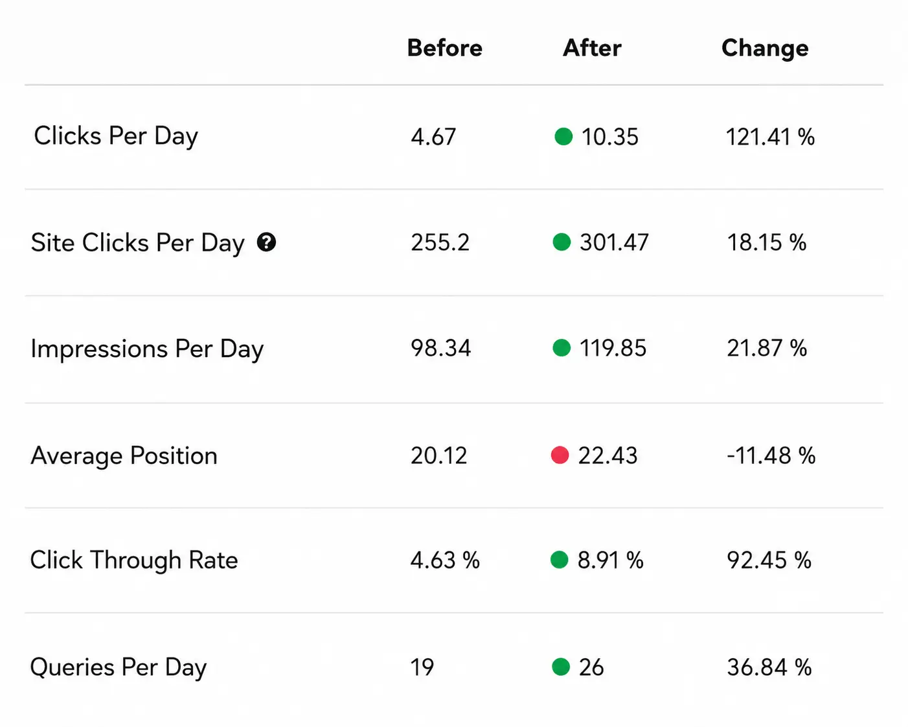Click the Site Clicks Per Day label
The height and width of the screenshot is (727, 908).
click(x=138, y=244)
